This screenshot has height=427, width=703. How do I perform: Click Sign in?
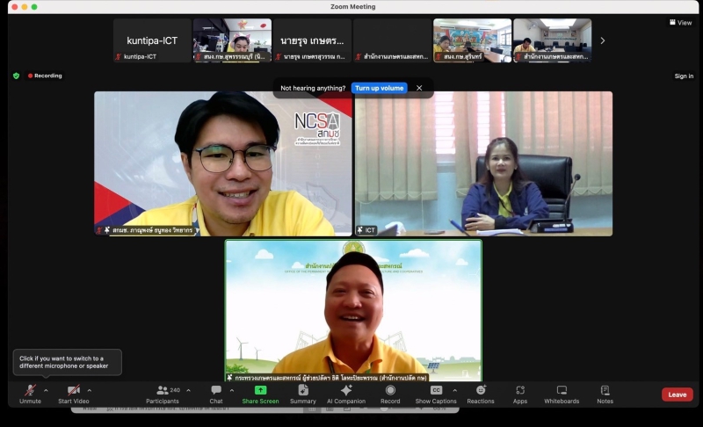tap(684, 76)
